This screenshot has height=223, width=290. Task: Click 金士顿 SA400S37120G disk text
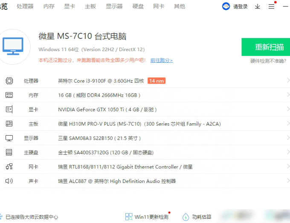106,153
